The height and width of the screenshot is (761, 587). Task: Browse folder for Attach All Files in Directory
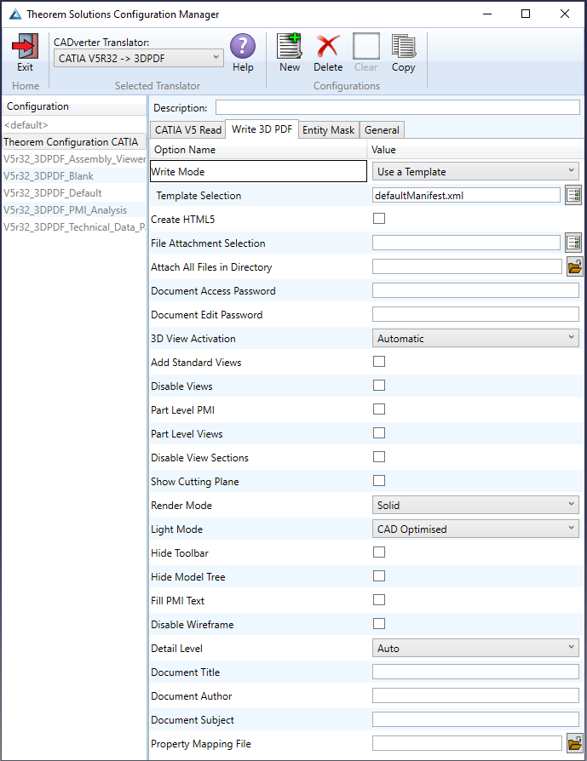574,266
